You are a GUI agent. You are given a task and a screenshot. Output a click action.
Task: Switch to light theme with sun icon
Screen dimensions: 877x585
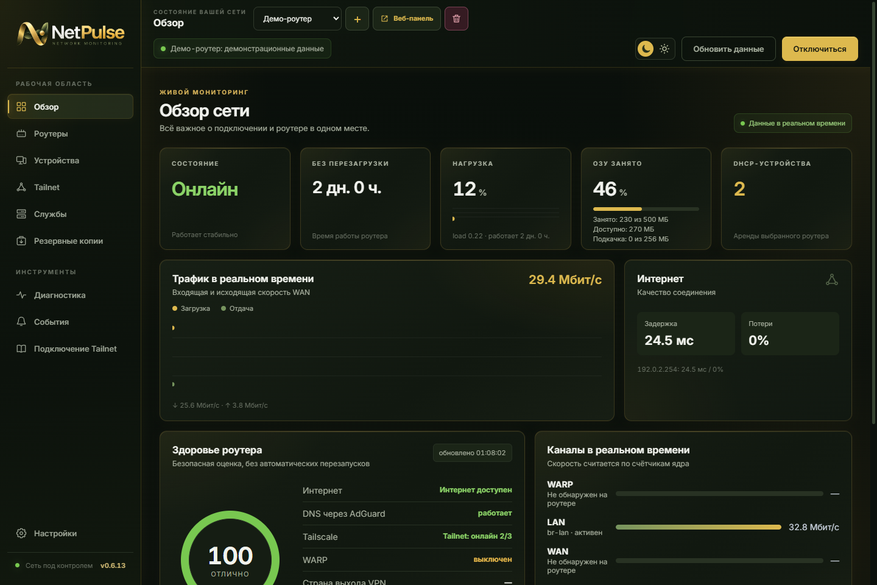click(x=664, y=49)
